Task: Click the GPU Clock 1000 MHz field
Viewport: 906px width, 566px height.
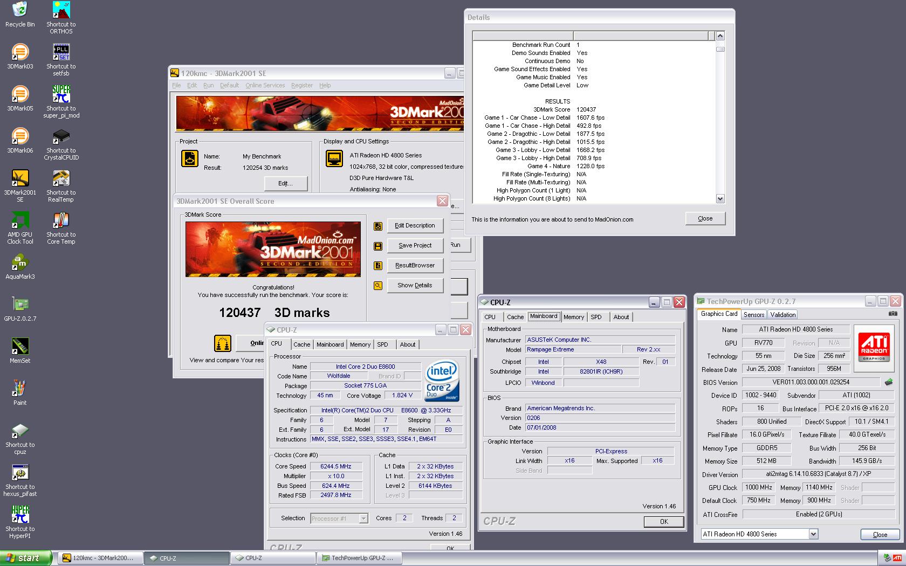Action: (x=758, y=487)
